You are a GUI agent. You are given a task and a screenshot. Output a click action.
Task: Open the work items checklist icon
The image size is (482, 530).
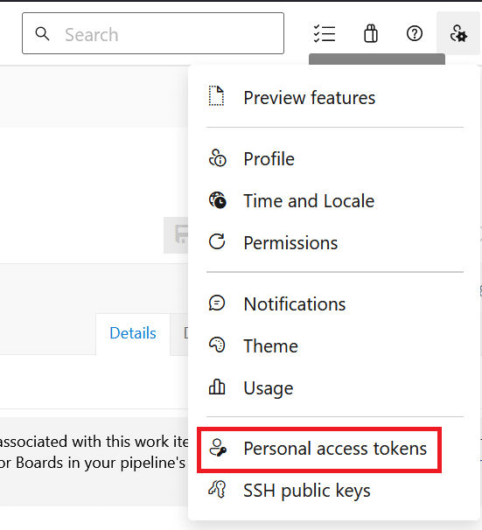coord(325,33)
